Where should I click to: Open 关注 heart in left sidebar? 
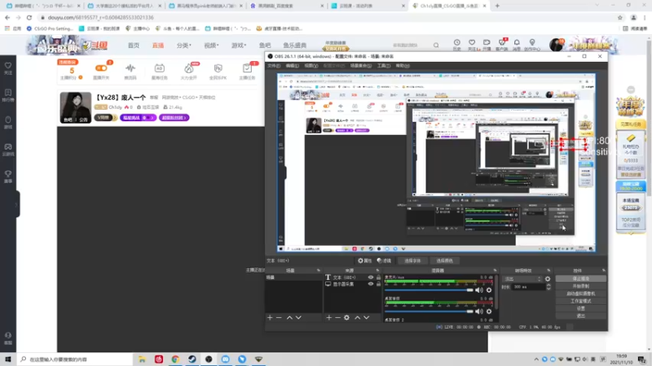click(x=8, y=68)
